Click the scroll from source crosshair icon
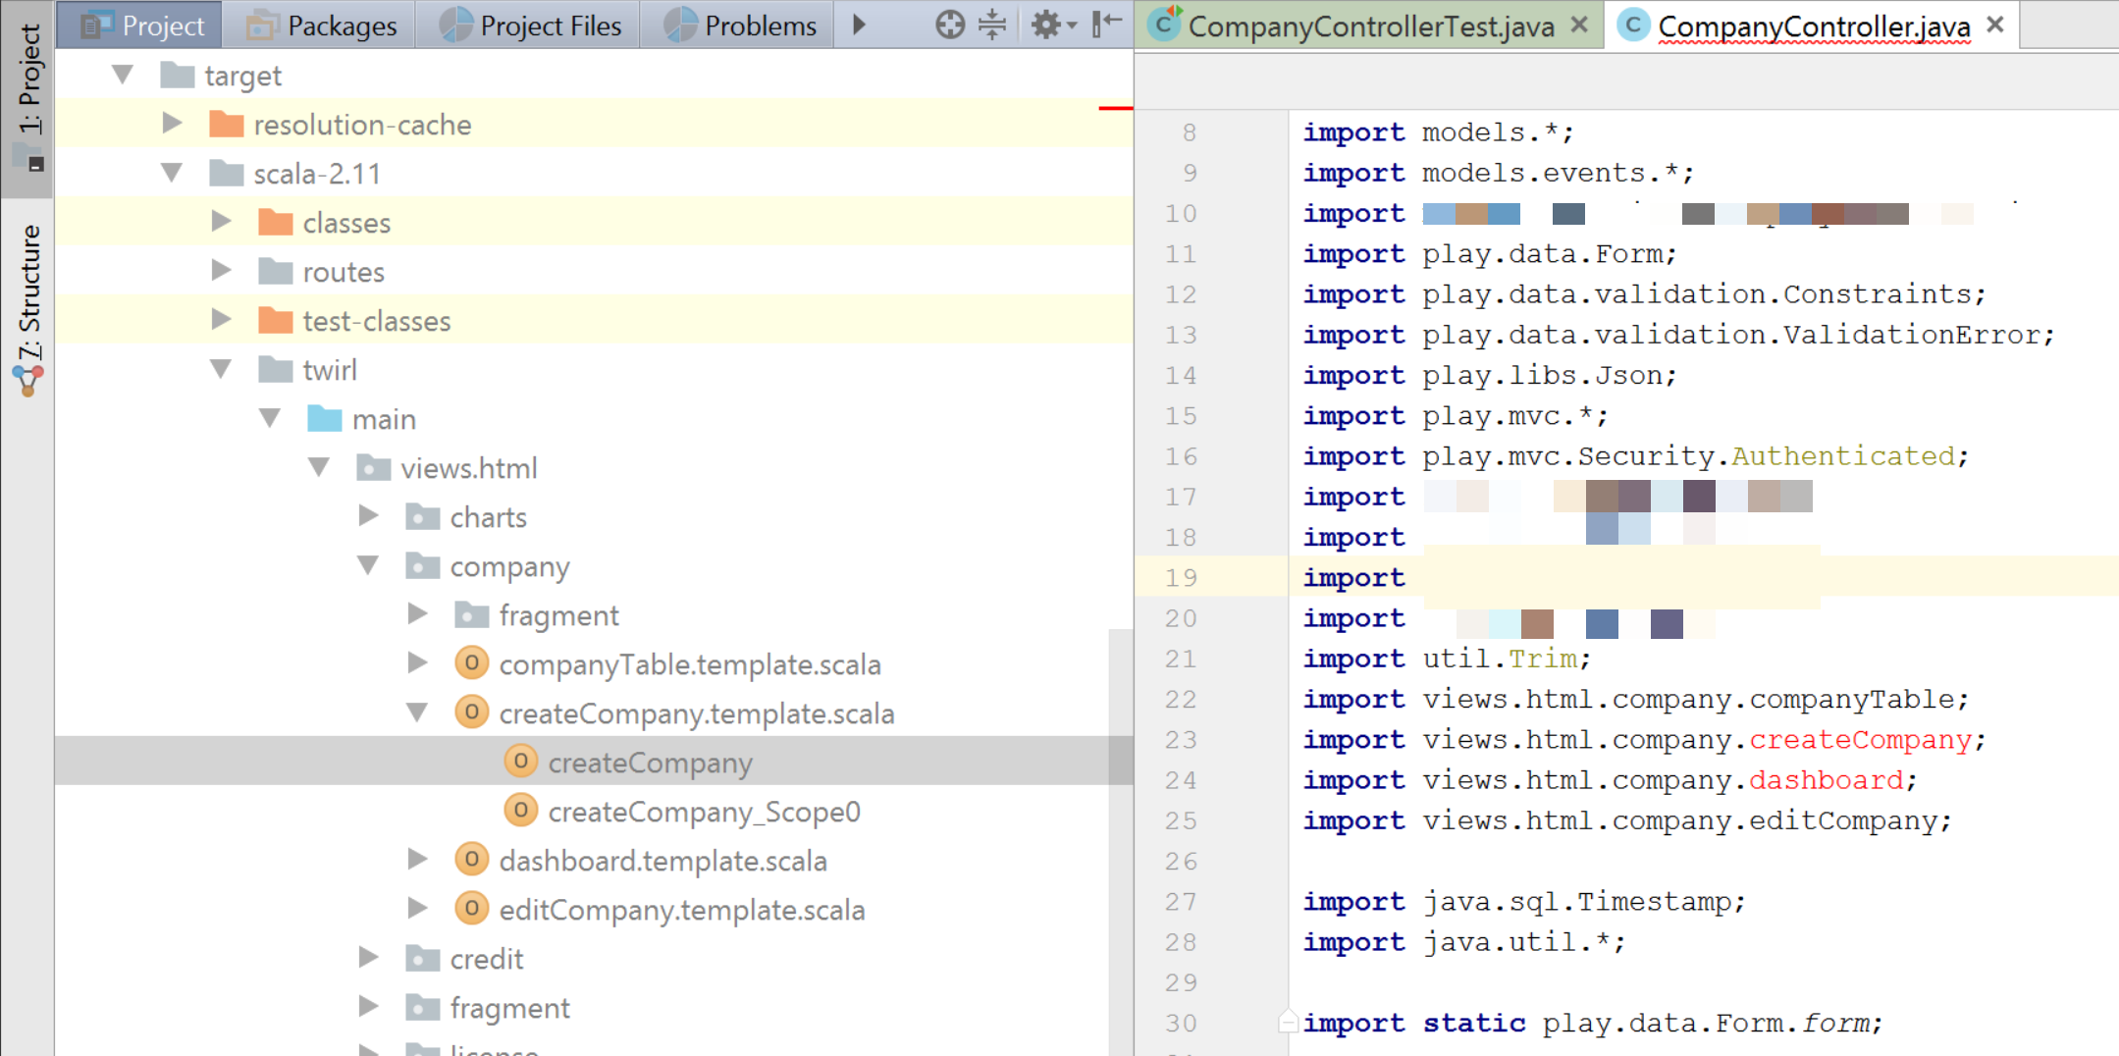The height and width of the screenshot is (1056, 2119). [949, 25]
